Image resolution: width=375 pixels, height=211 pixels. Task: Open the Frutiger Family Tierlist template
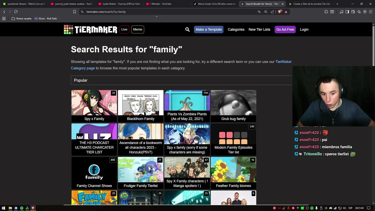point(141,173)
